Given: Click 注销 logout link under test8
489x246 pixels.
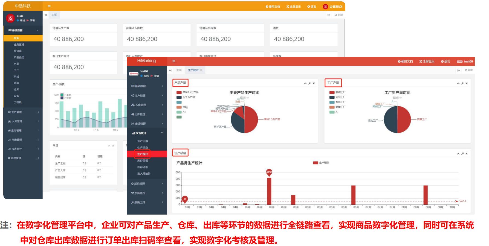Looking at the screenshot, I should 32,20.
